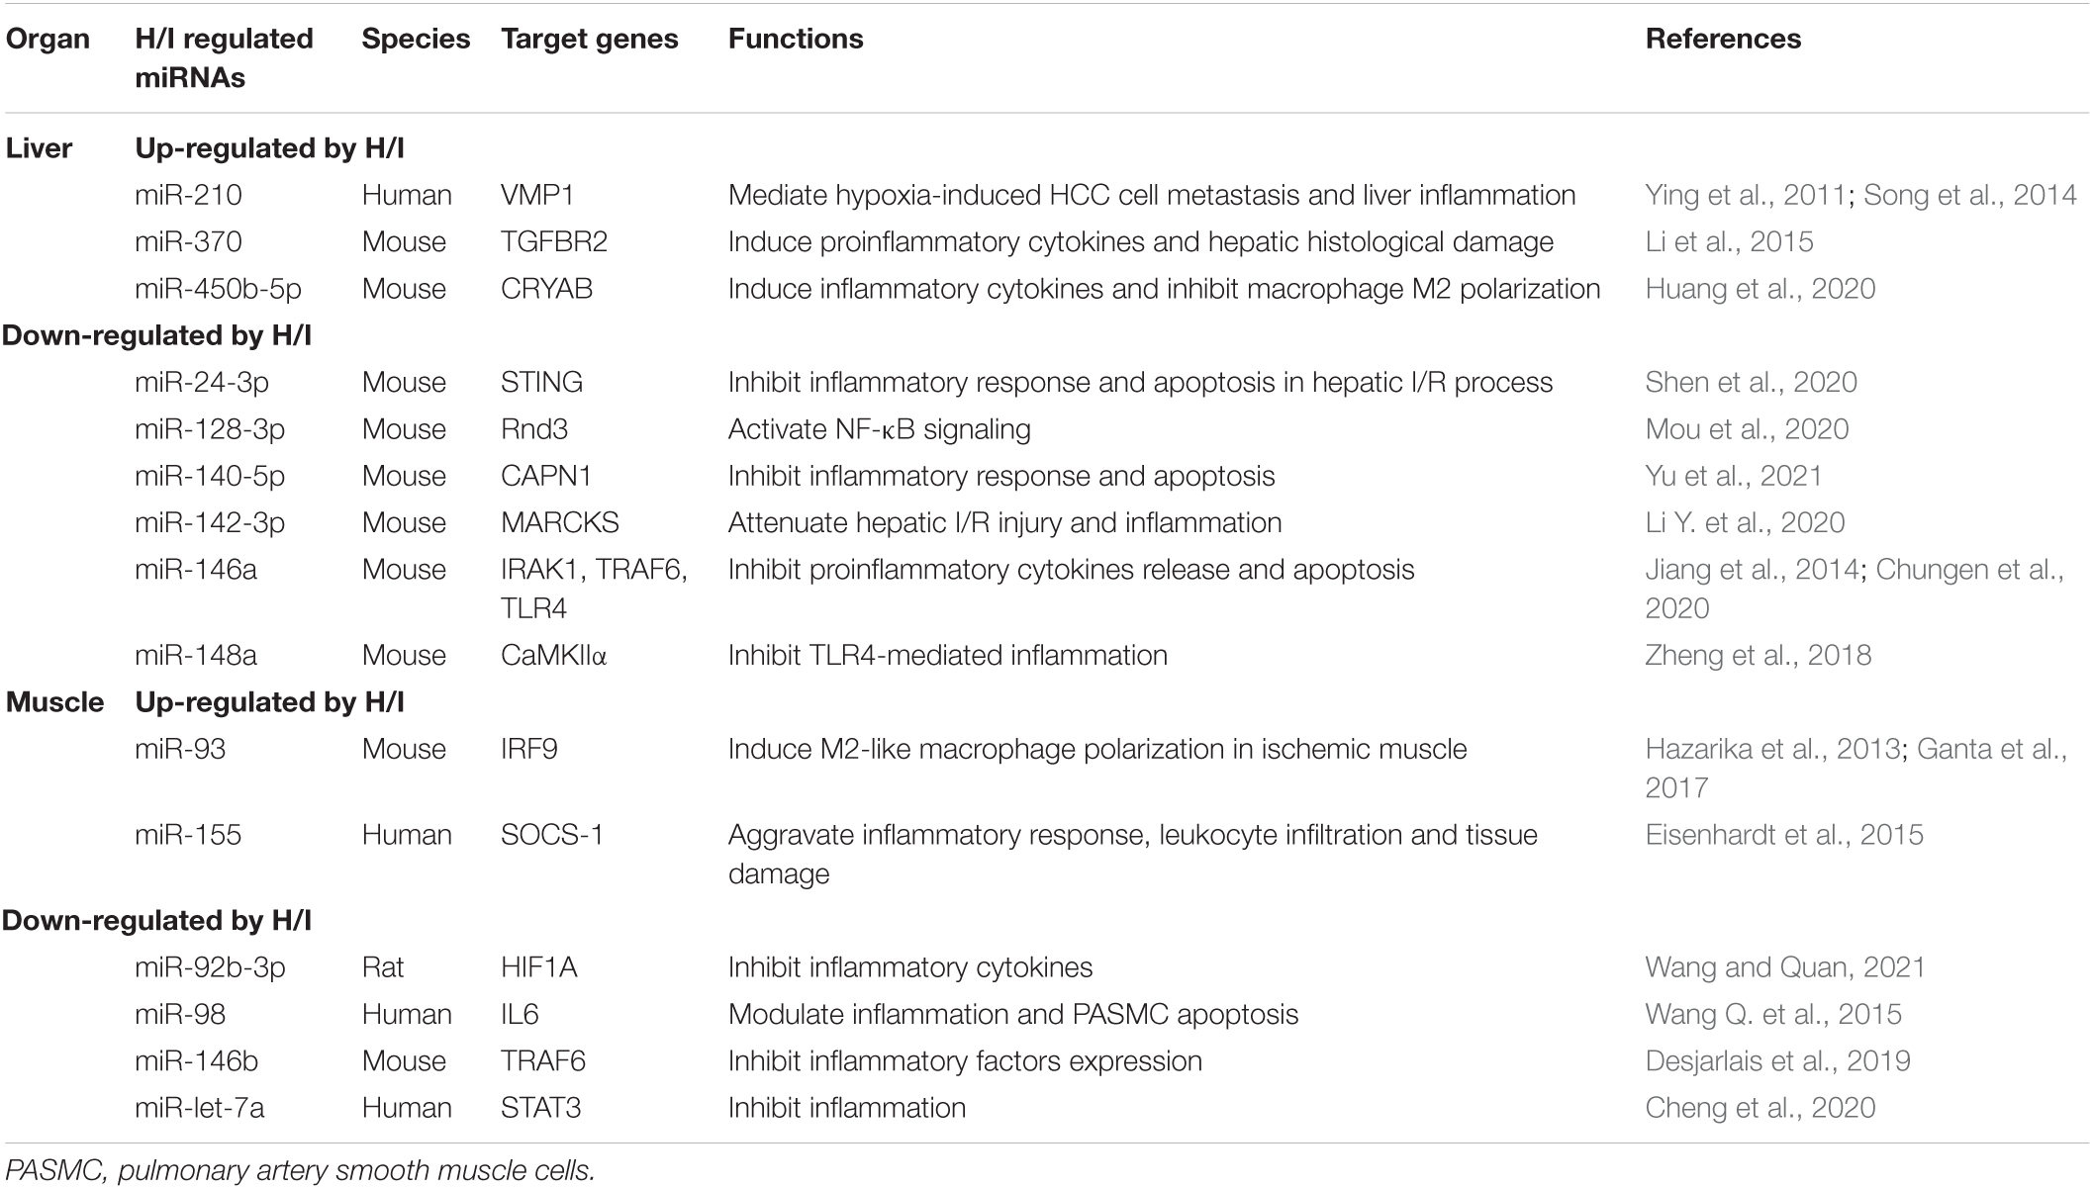Follow Desjarlais et al., 2019 citation
Image resolution: width=2093 pixels, height=1189 pixels.
click(x=1777, y=1060)
